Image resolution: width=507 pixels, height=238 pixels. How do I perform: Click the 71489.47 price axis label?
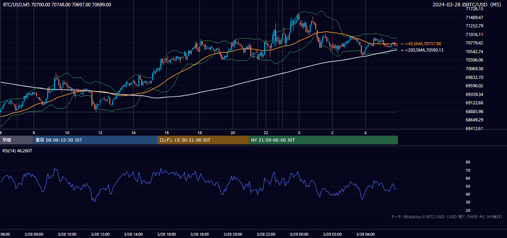pos(474,17)
